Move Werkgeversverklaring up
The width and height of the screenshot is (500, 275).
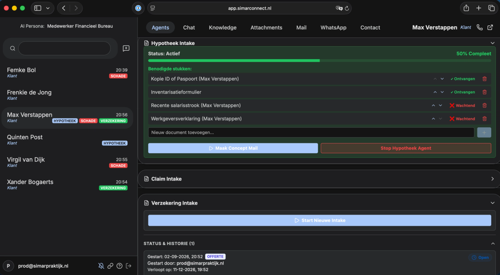pyautogui.click(x=433, y=119)
